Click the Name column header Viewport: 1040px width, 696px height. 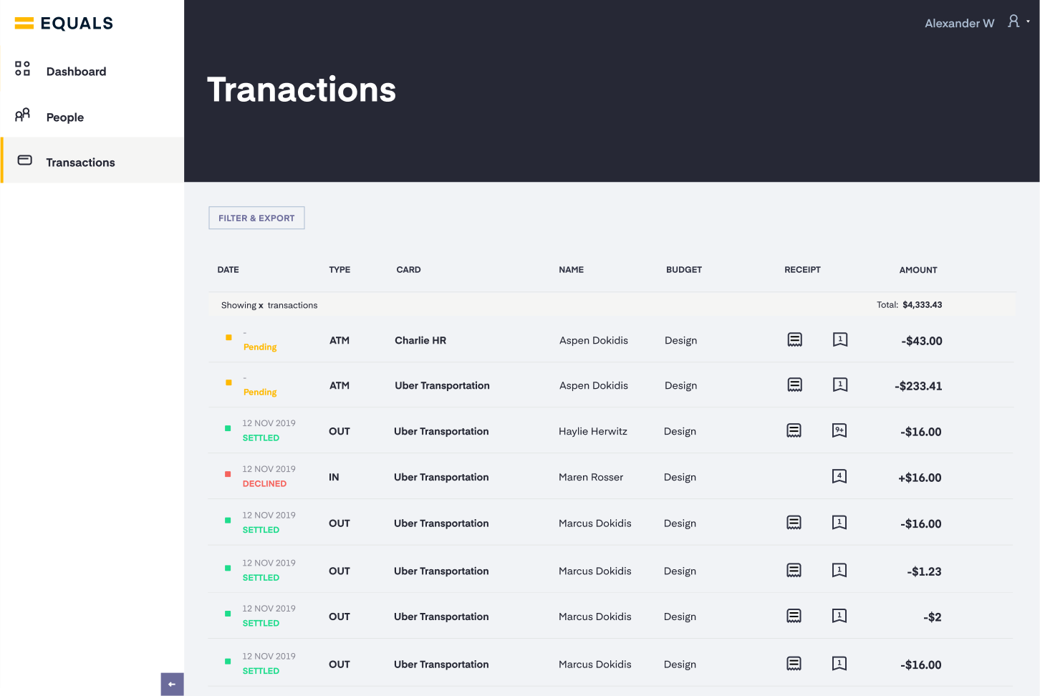pyautogui.click(x=571, y=270)
